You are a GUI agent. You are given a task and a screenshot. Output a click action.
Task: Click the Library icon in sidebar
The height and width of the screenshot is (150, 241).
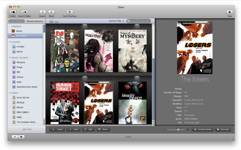click(13, 31)
